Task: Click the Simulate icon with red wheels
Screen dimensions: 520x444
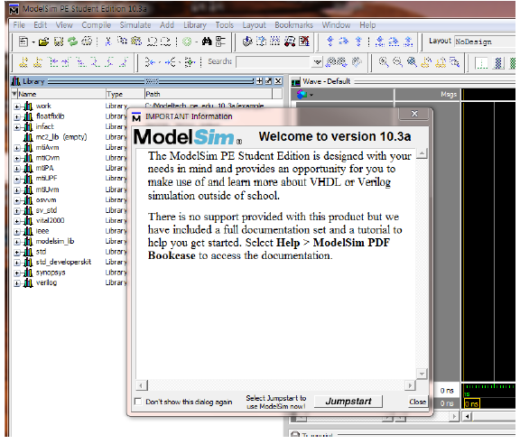Action: pos(290,42)
